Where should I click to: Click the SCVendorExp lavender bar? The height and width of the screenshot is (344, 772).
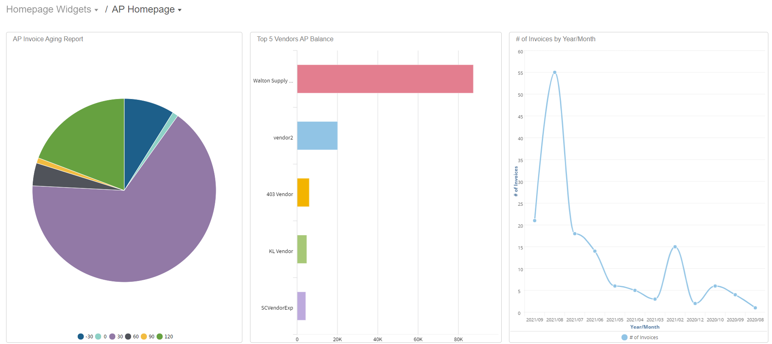click(301, 306)
